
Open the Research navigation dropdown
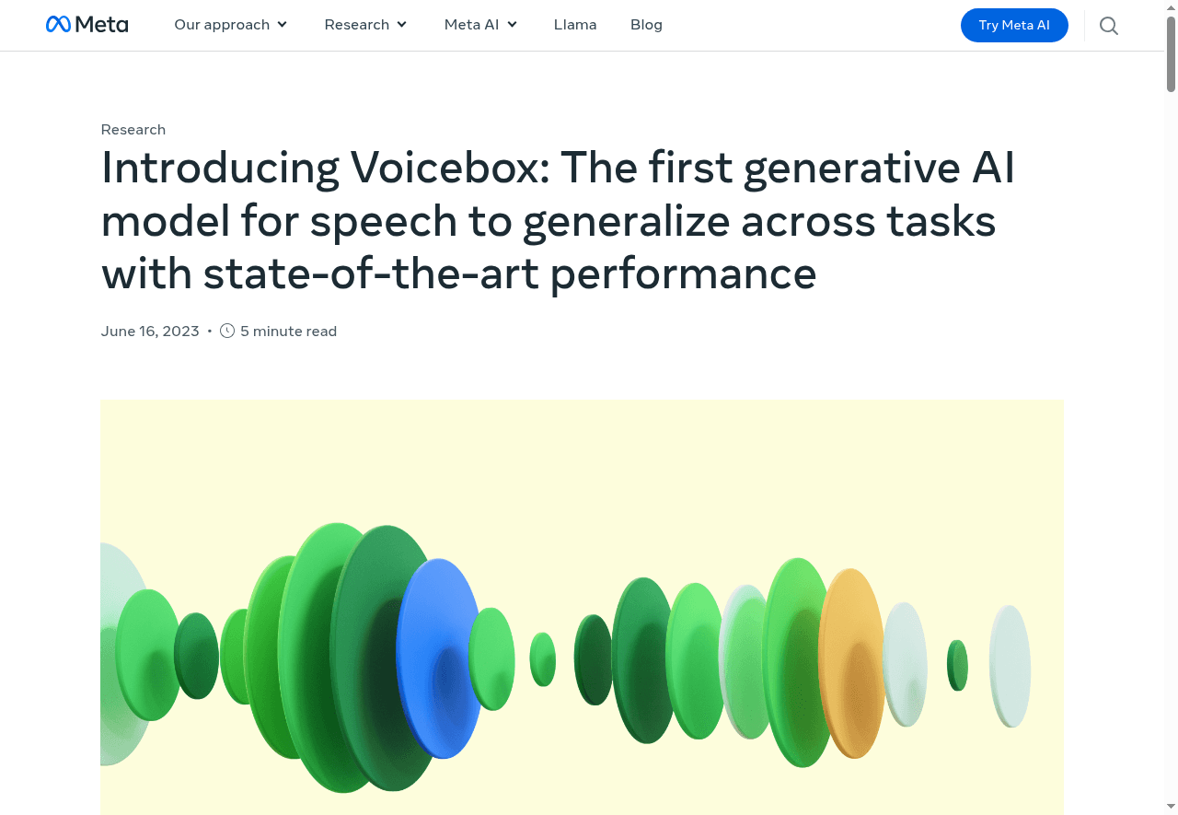click(x=365, y=25)
